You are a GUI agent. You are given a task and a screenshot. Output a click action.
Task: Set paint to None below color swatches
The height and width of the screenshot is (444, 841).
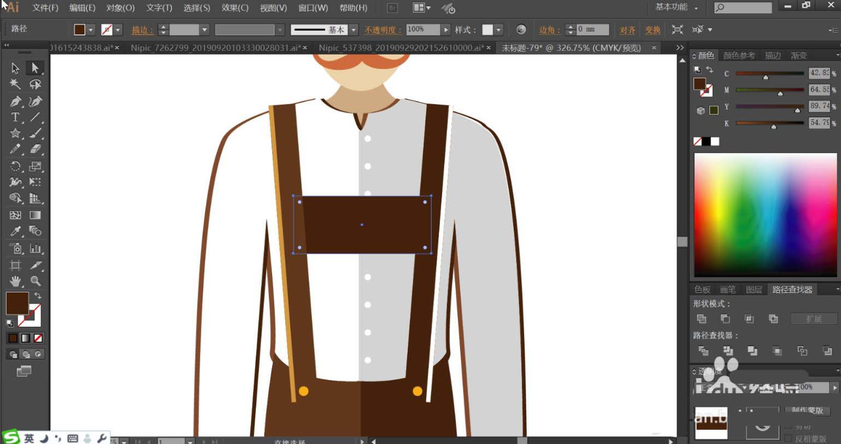coord(38,338)
